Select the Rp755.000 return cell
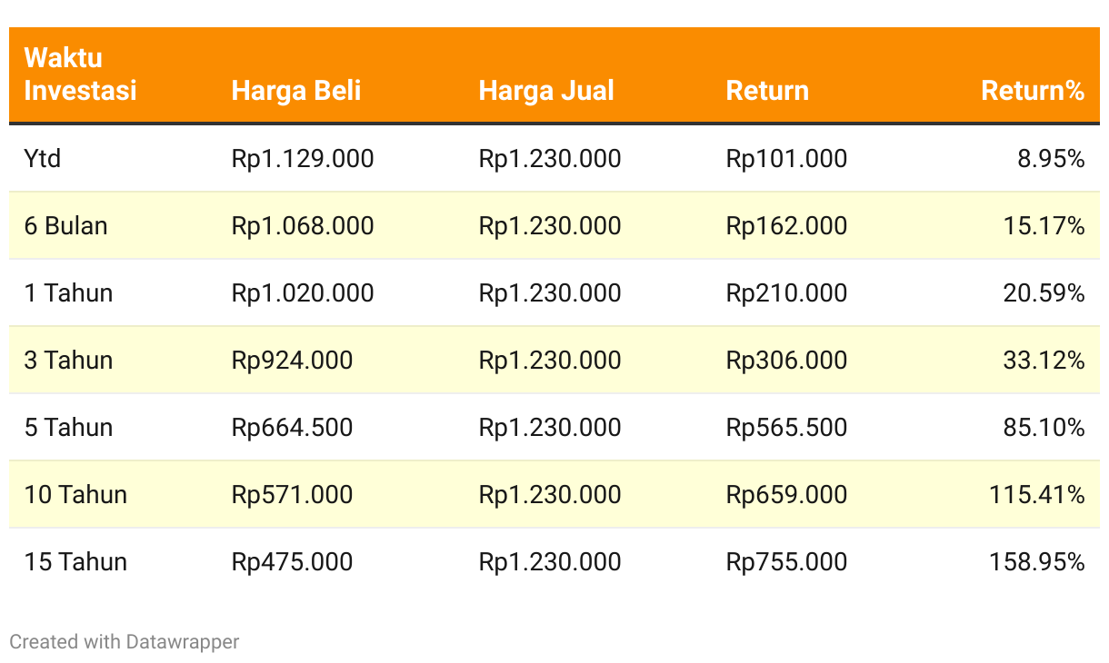Viewport: 1109px width, 663px height. 787,562
